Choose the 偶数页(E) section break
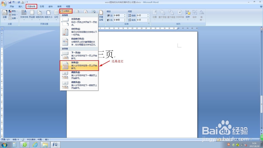 point(79,75)
